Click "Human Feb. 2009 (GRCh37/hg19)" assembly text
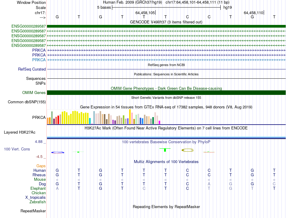The width and height of the screenshot is (286, 218). pyautogui.click(x=132, y=2)
